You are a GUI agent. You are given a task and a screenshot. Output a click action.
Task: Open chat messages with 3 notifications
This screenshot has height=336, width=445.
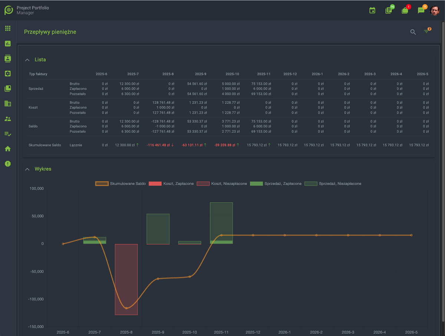coord(421,10)
